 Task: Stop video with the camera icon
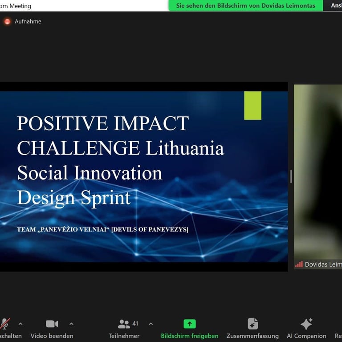(x=52, y=324)
